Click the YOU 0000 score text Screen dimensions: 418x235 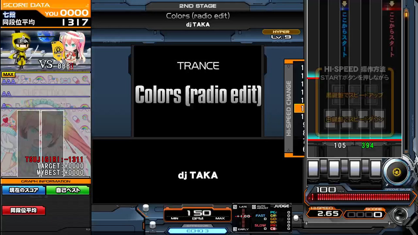tap(67, 13)
